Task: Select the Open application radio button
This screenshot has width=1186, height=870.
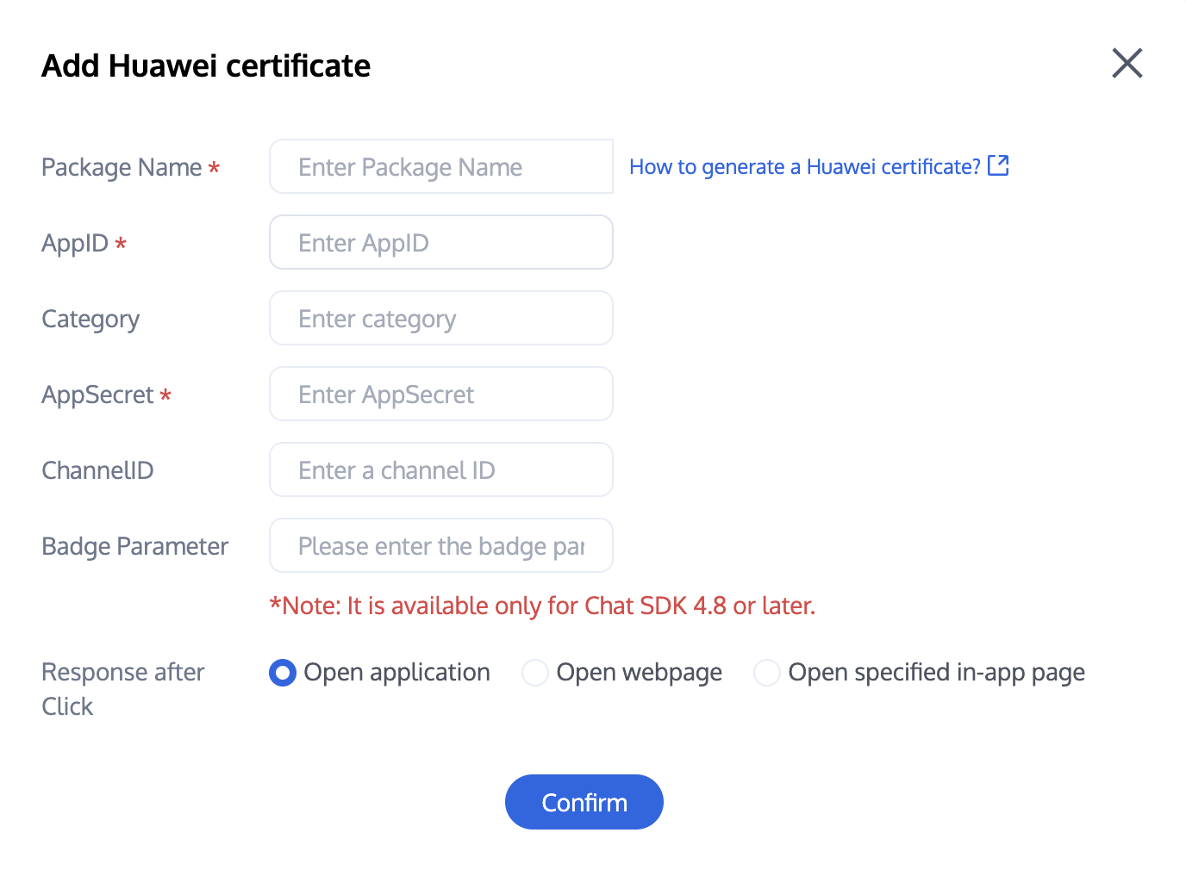Action: [x=283, y=672]
